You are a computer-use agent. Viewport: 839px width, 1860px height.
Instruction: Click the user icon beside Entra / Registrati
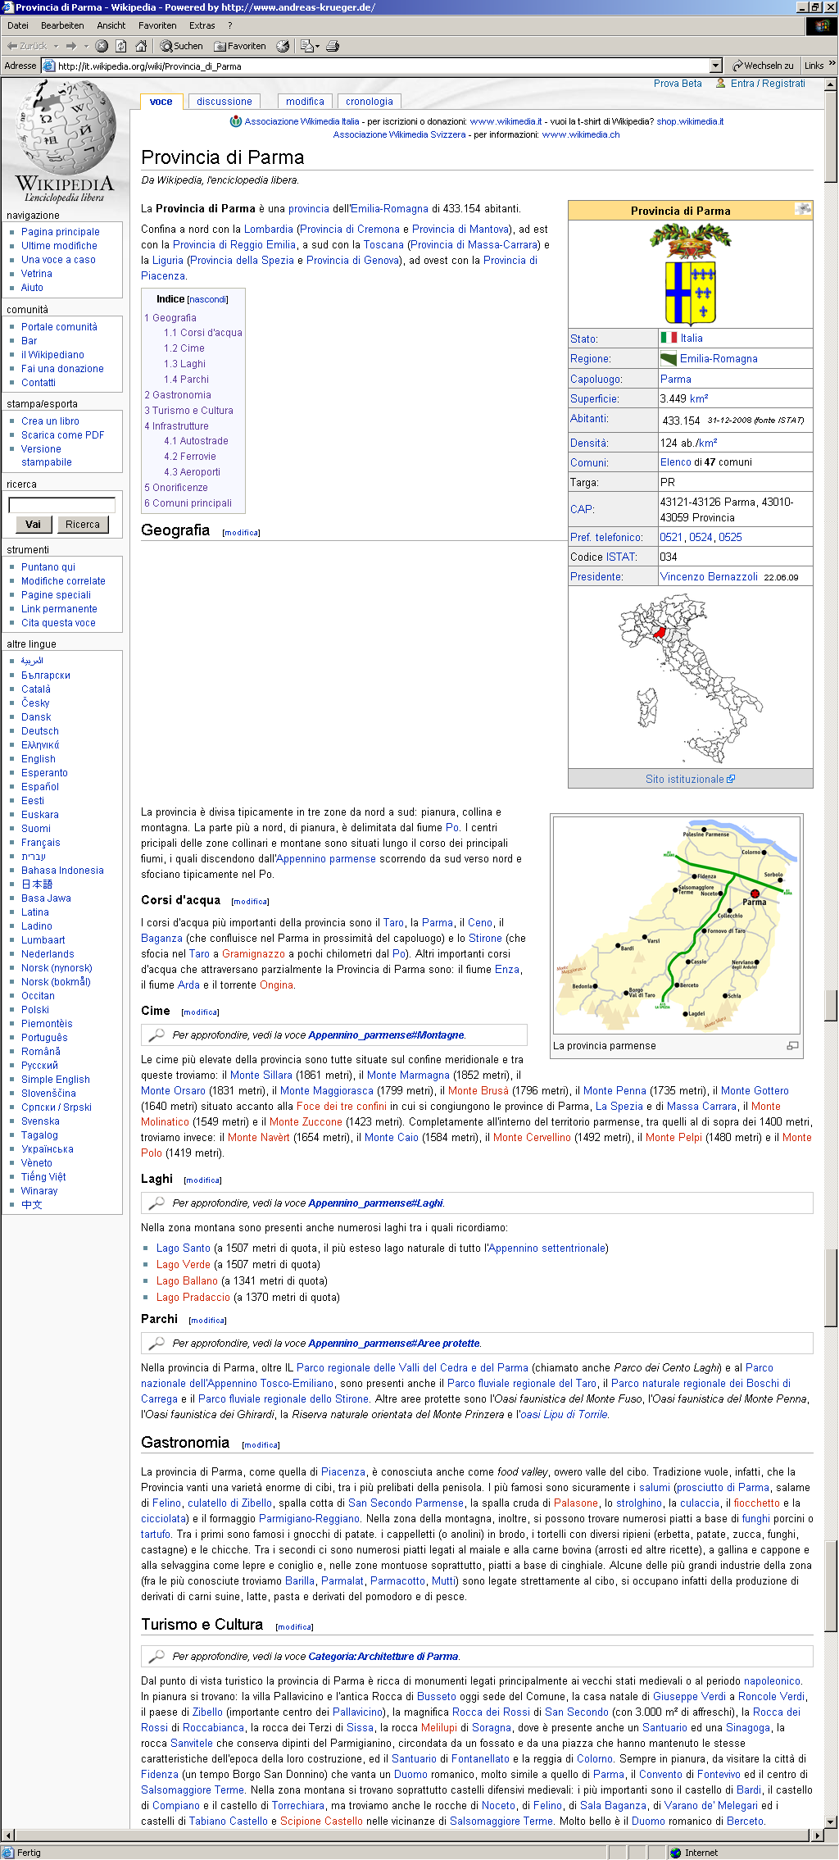[x=721, y=83]
